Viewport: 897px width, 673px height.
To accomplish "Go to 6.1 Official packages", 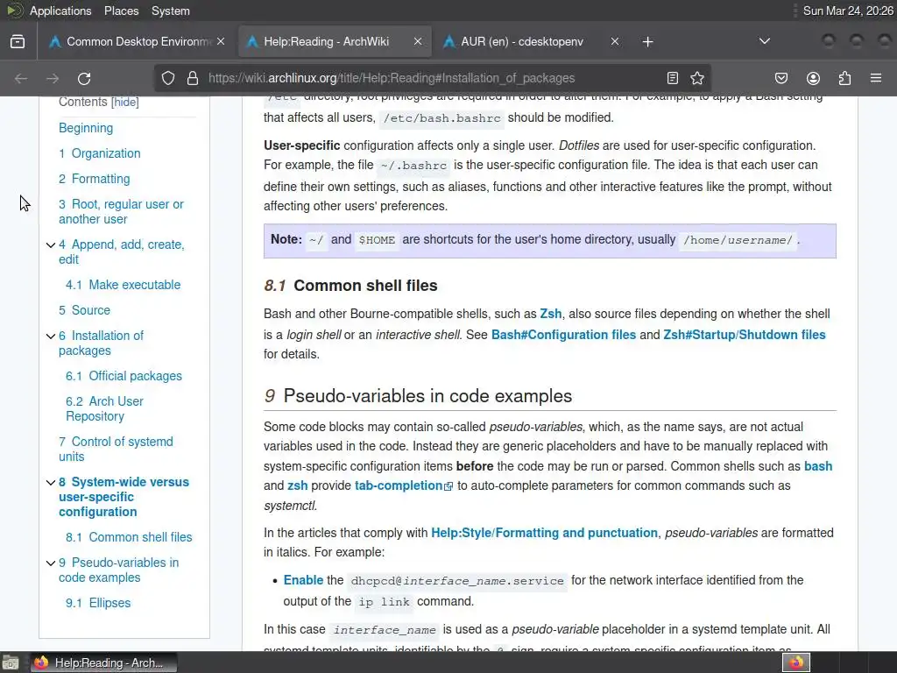I will (x=124, y=376).
